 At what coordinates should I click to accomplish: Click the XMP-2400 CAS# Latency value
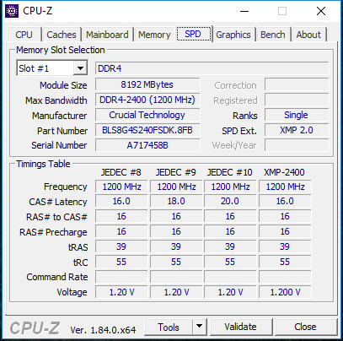click(285, 201)
